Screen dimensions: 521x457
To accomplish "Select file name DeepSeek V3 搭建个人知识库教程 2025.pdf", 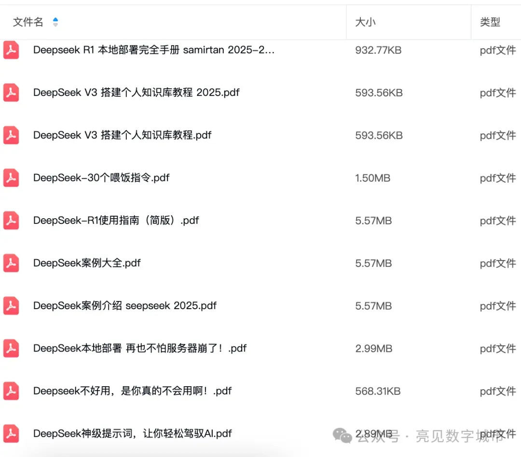I will click(x=136, y=92).
